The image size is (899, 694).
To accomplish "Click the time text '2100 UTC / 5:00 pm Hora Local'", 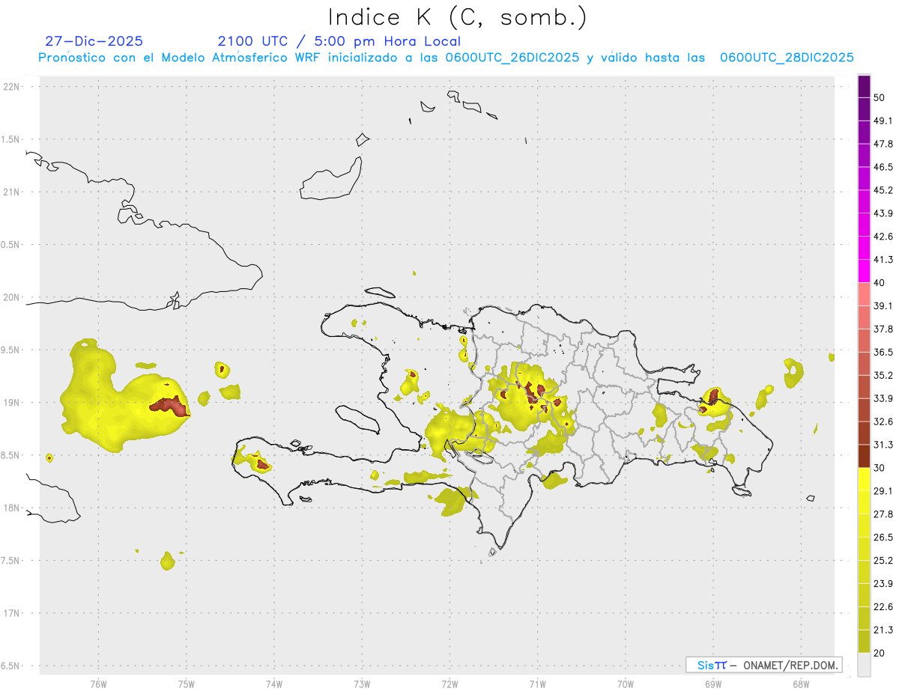I will pos(339,41).
